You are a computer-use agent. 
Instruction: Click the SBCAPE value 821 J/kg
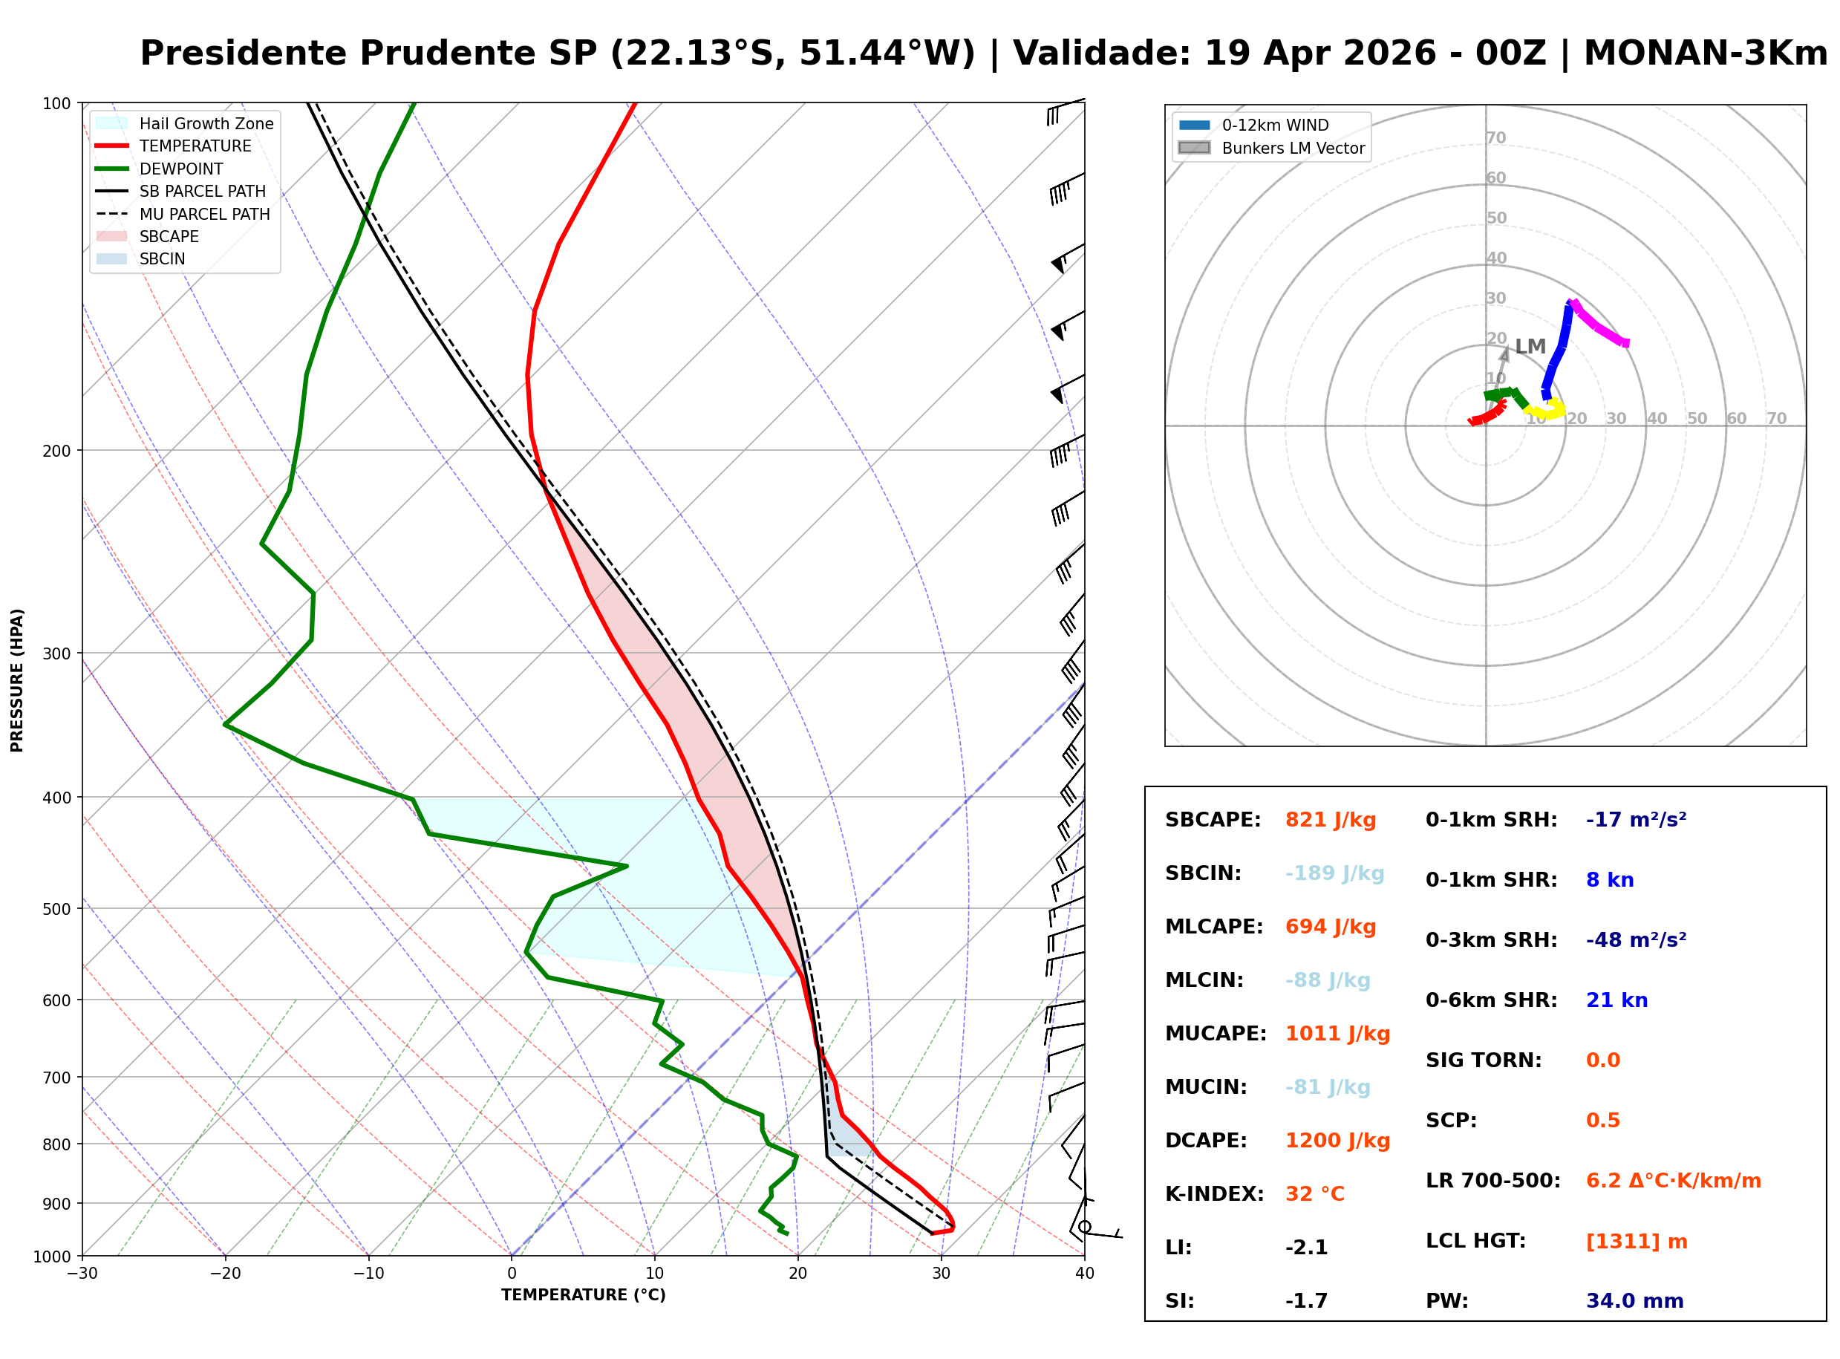[x=1331, y=821]
